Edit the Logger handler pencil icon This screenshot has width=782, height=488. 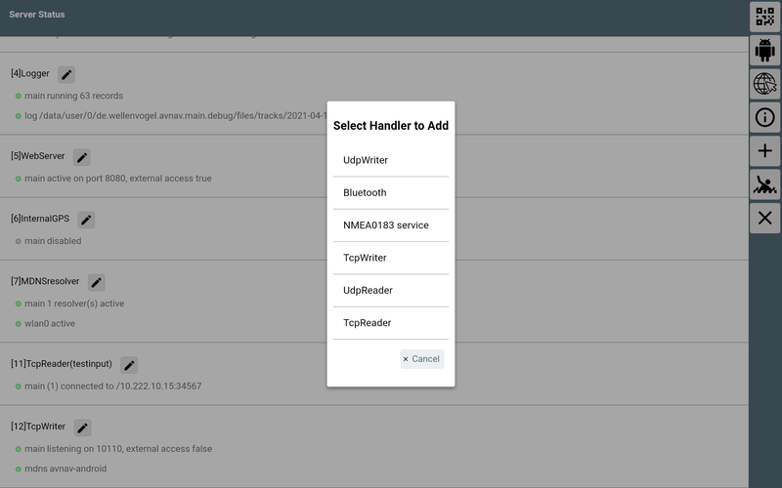point(66,75)
